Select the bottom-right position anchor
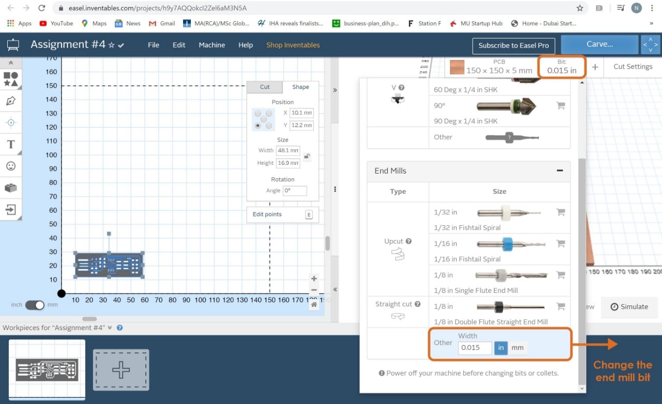 [x=269, y=126]
